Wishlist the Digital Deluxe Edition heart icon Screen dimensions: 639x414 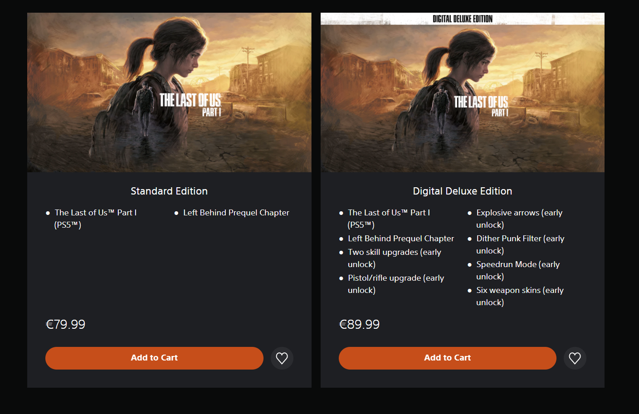click(575, 358)
